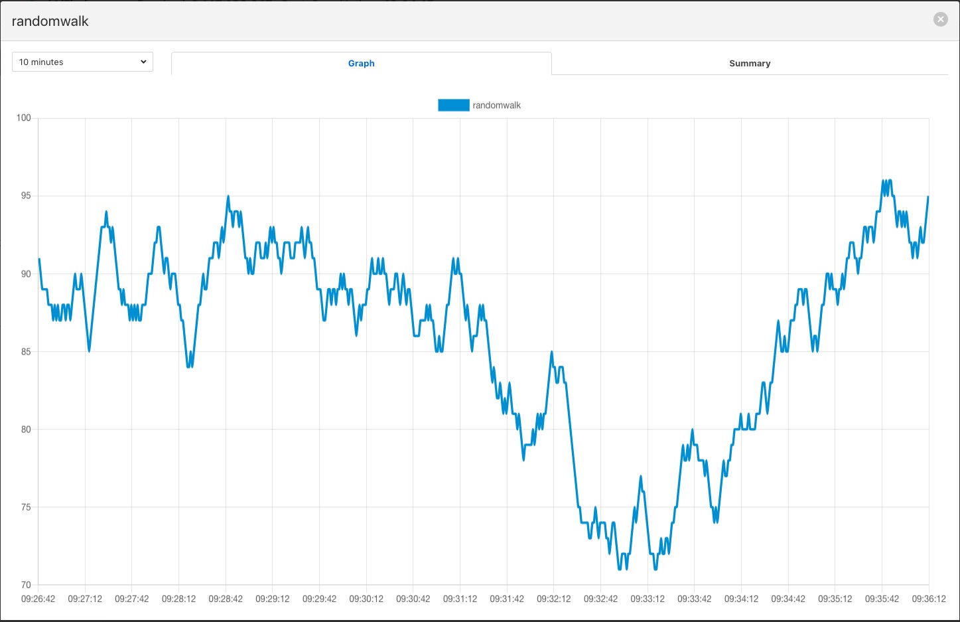Click the 09:26:42 x-axis label
Viewport: 960px width, 622px height.
38,599
